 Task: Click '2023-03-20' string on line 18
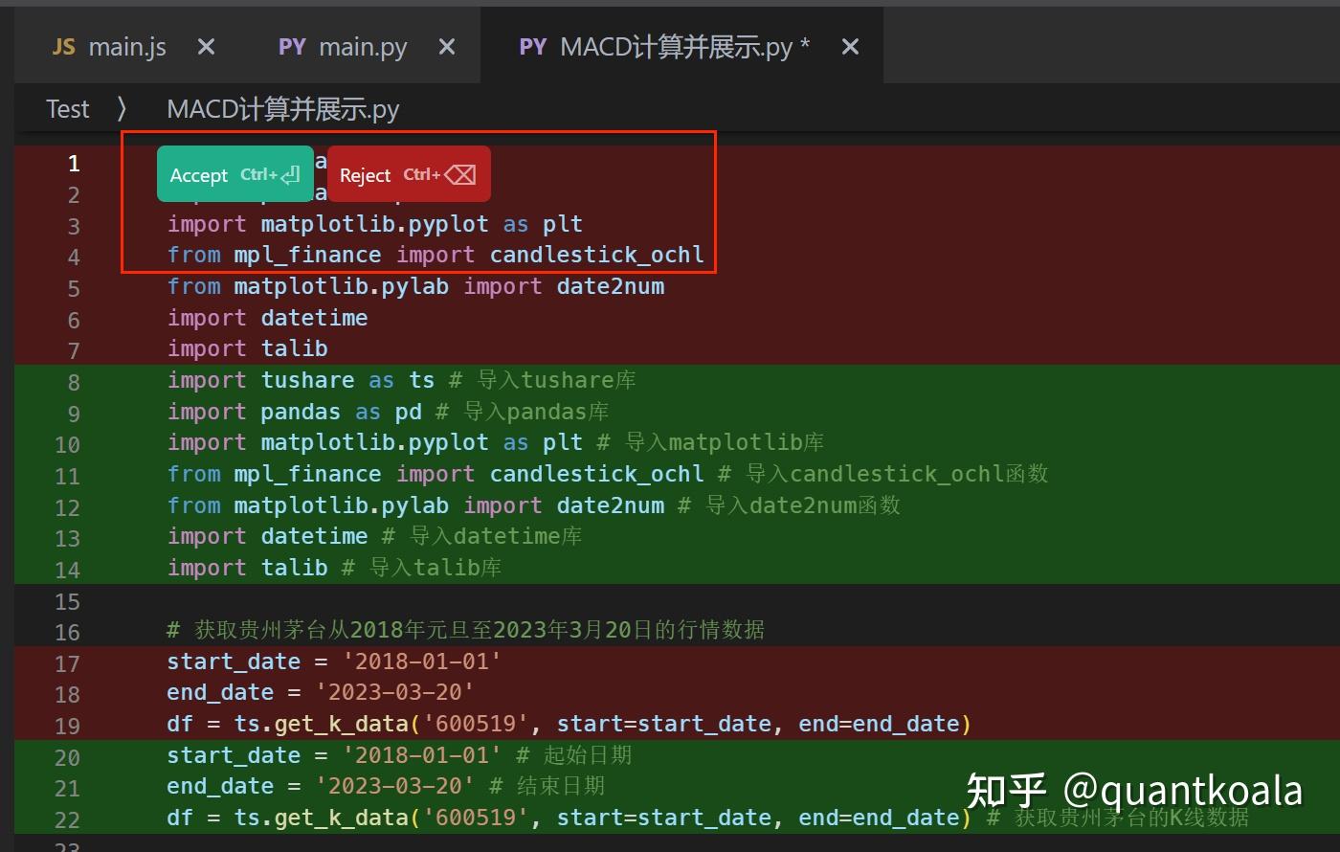[395, 692]
